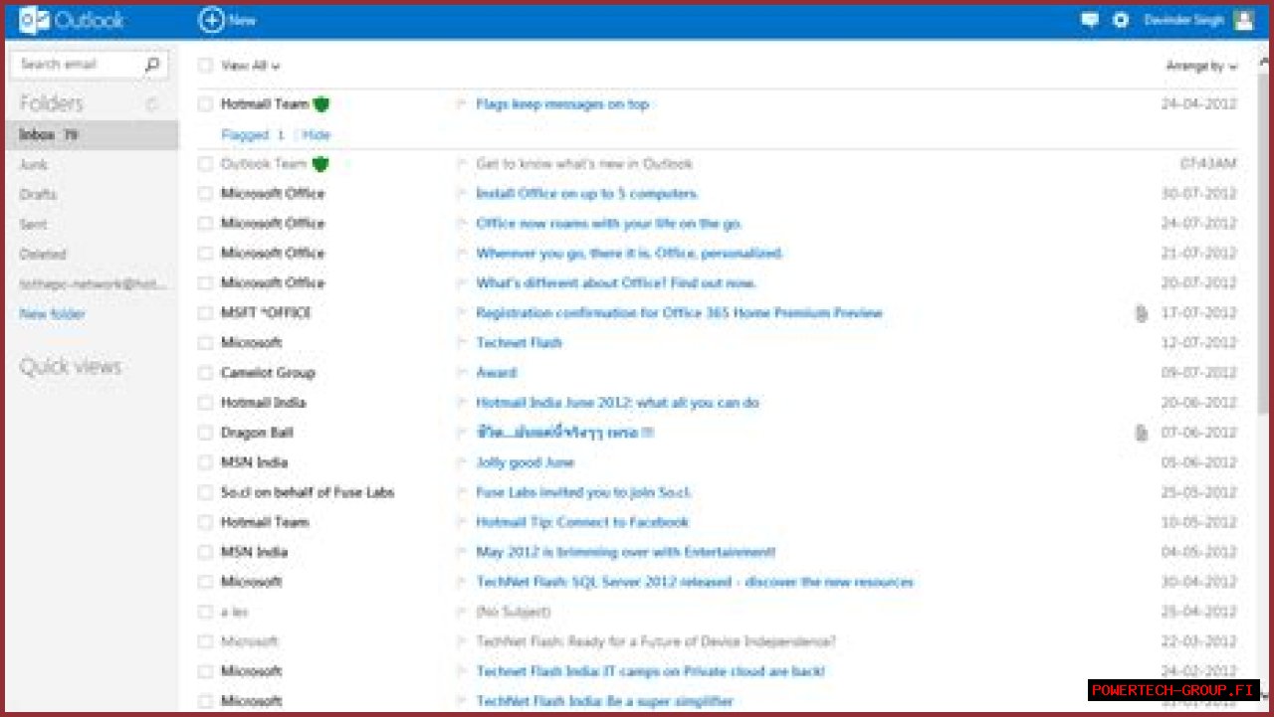The width and height of the screenshot is (1274, 717).
Task: Check the a les message checkbox
Action: [x=205, y=612]
